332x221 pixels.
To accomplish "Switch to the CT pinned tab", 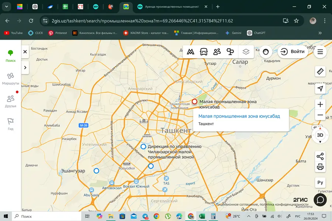I will point(80,7).
